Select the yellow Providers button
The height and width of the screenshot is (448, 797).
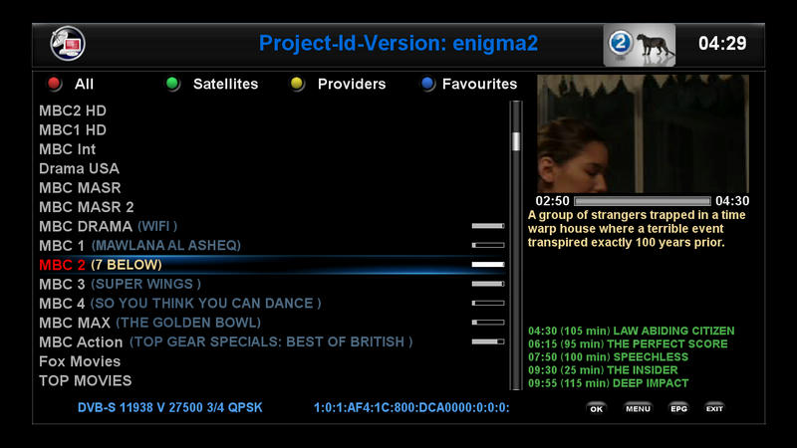pos(297,84)
